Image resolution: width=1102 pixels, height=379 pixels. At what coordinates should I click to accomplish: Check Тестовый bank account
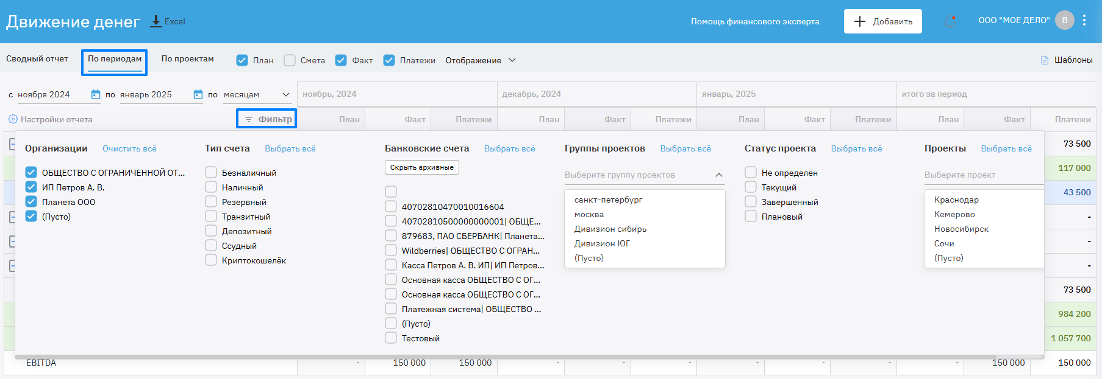coord(391,338)
